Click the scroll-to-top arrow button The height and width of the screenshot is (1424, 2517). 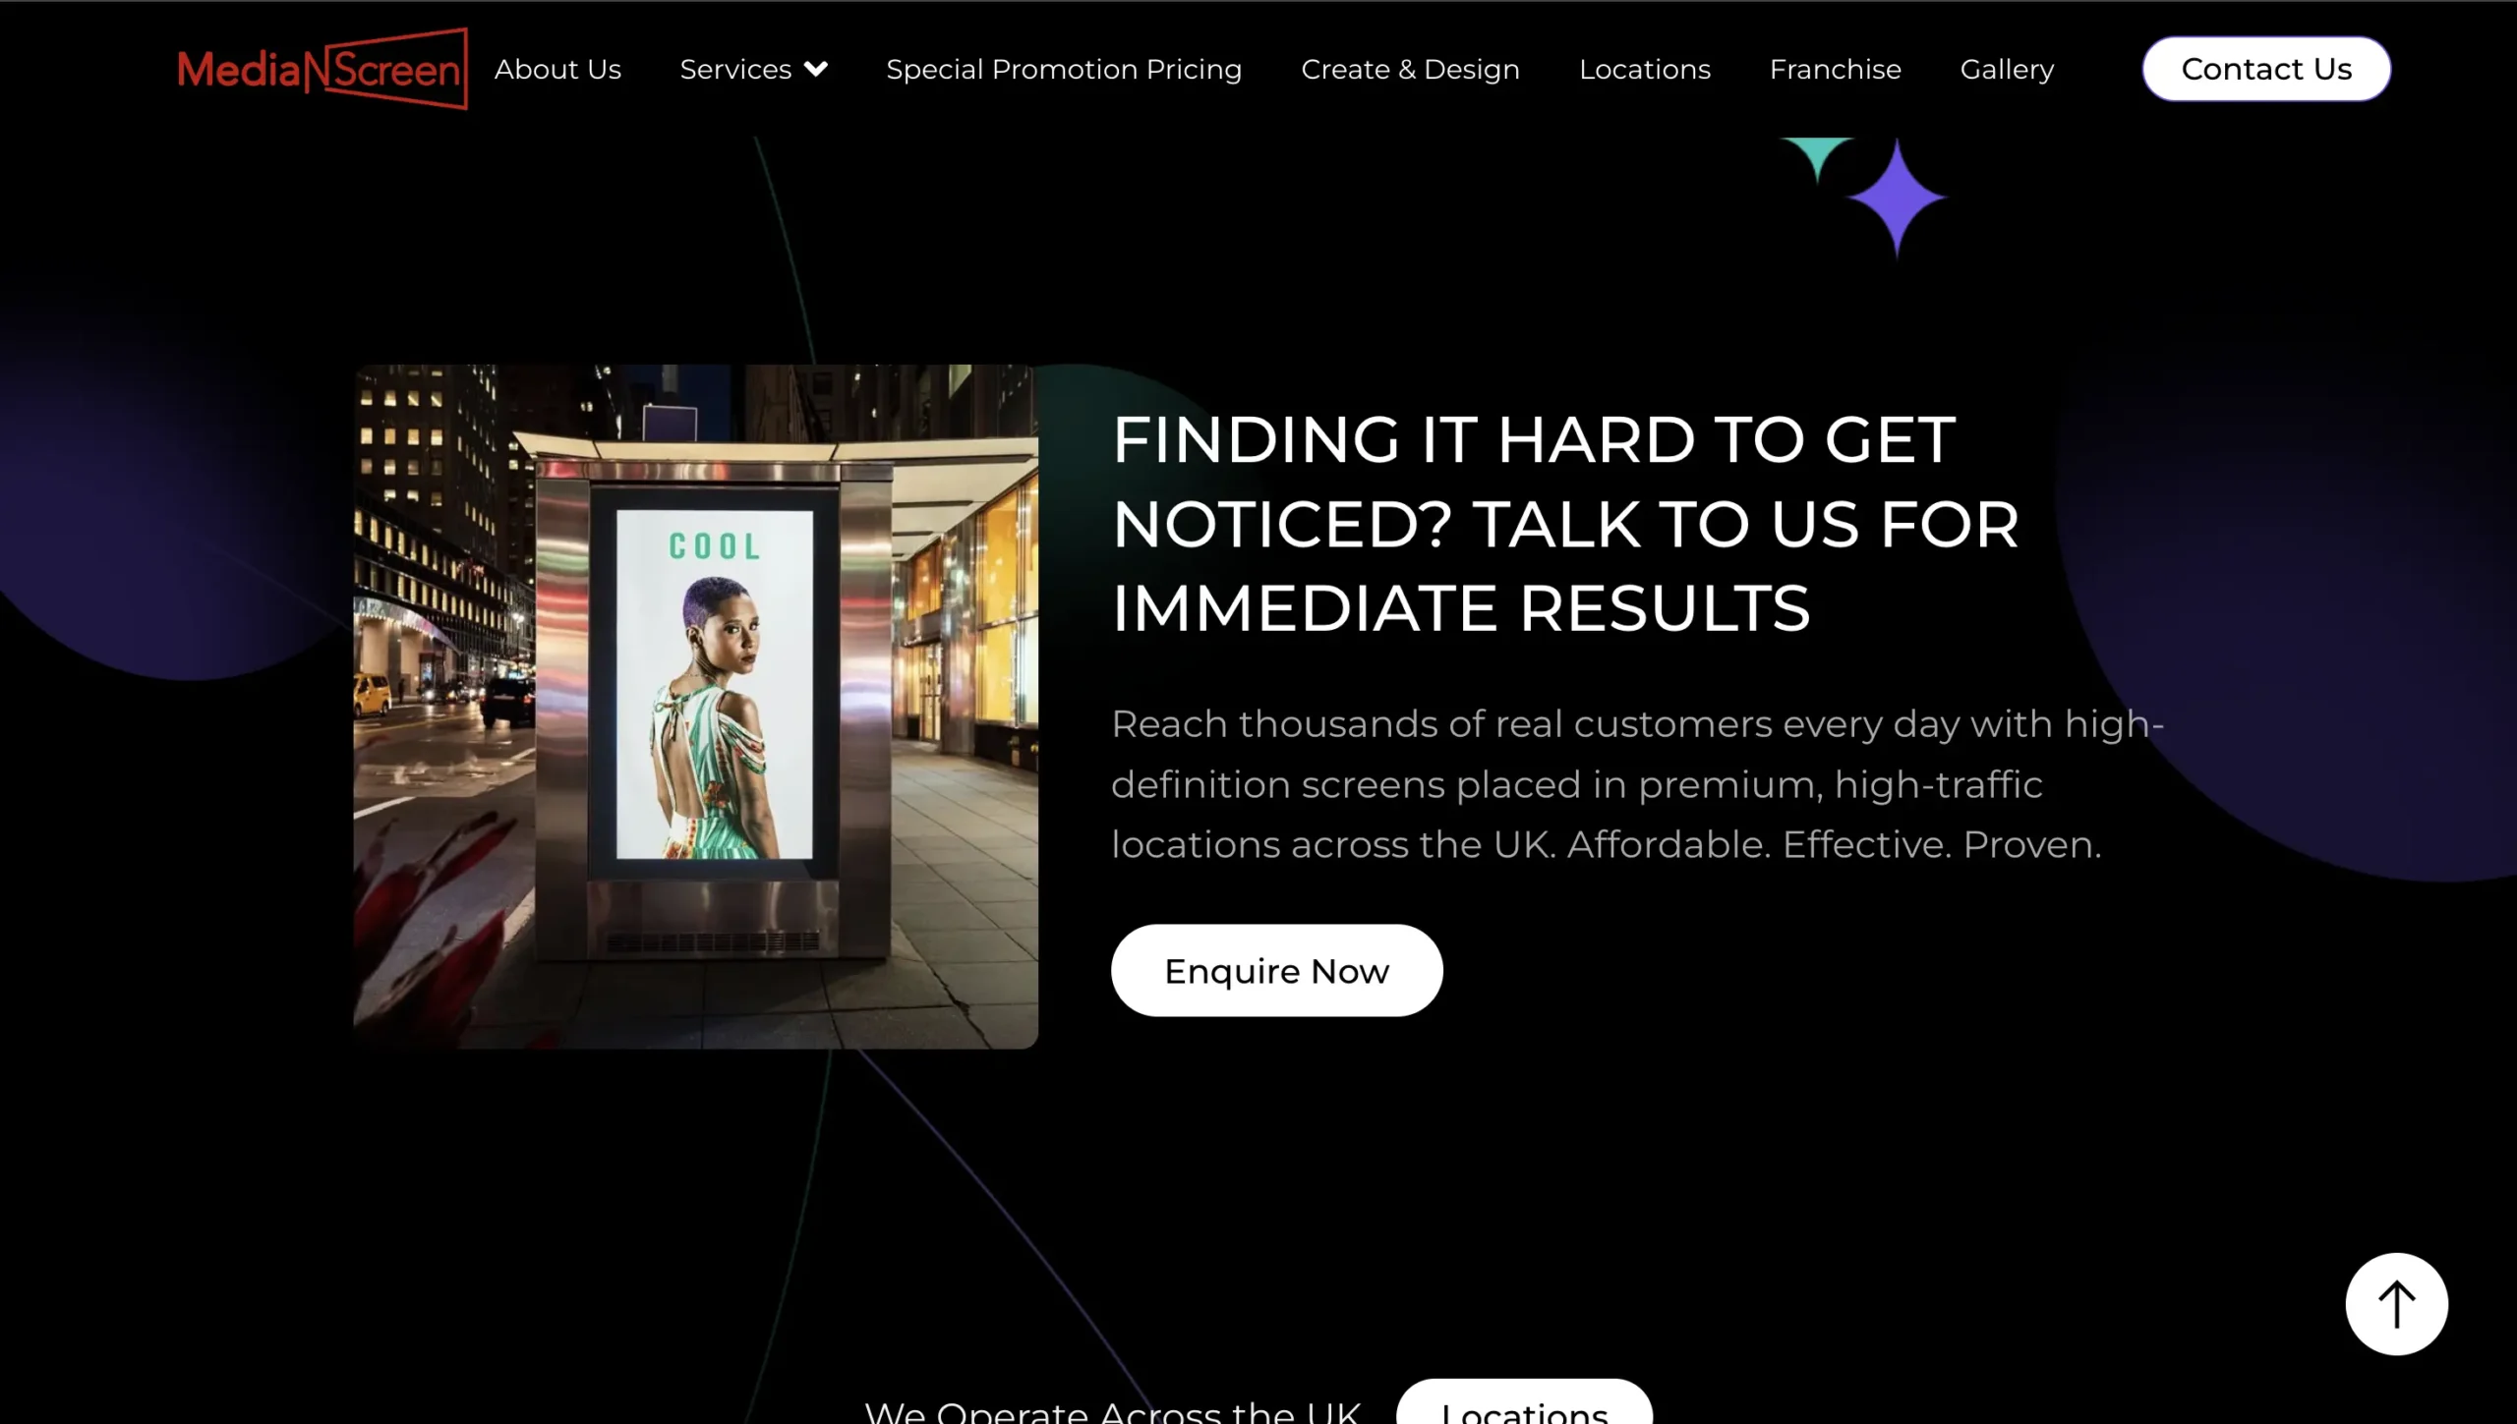2396,1303
